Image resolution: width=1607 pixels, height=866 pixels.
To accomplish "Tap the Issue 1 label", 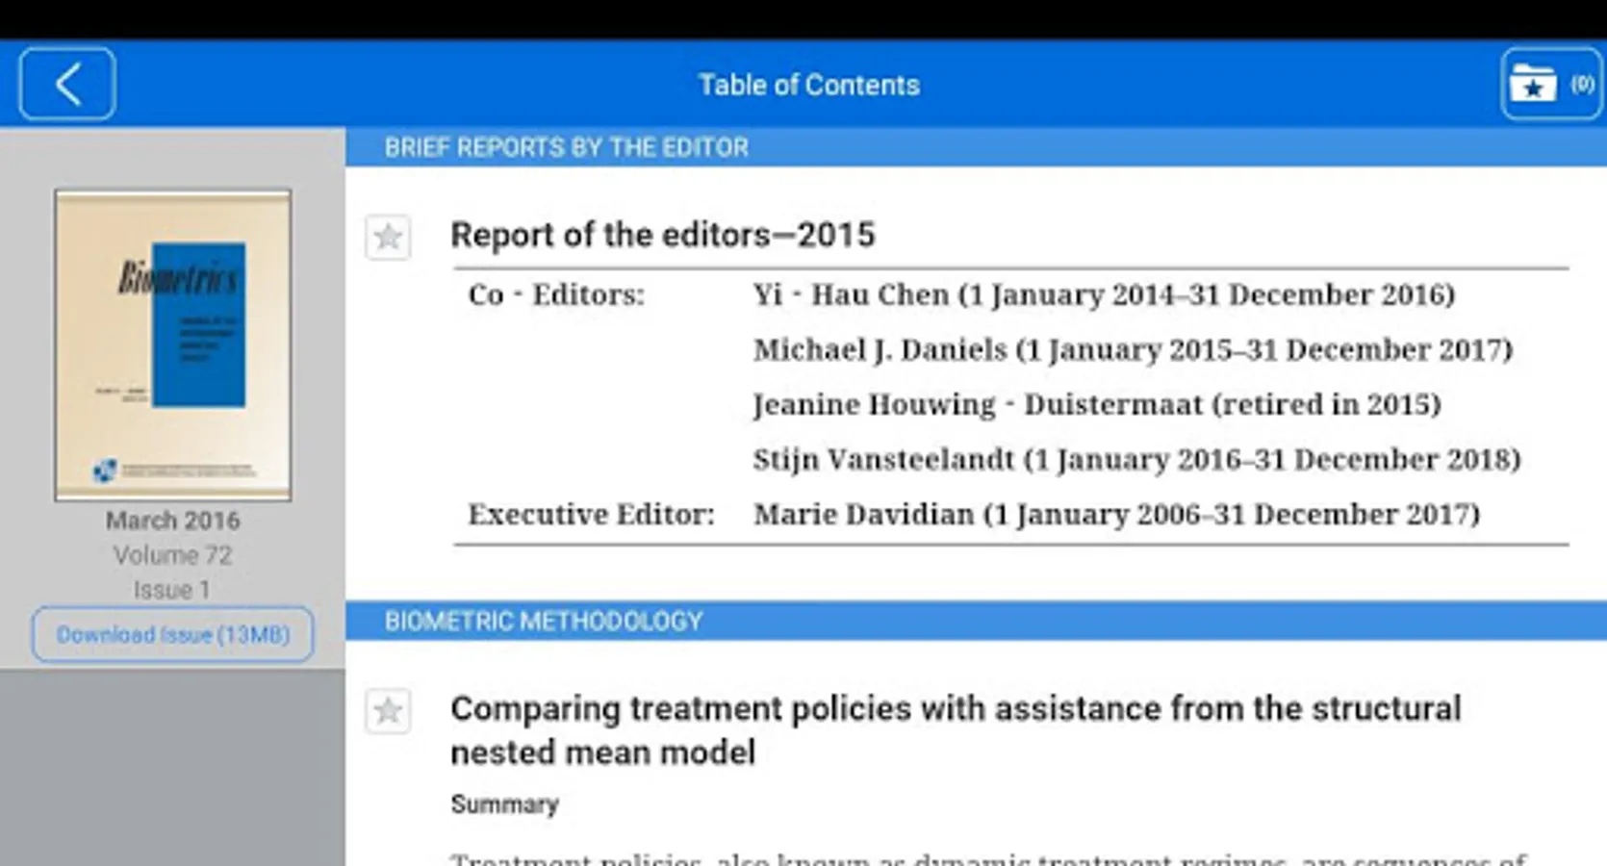I will pos(172,590).
